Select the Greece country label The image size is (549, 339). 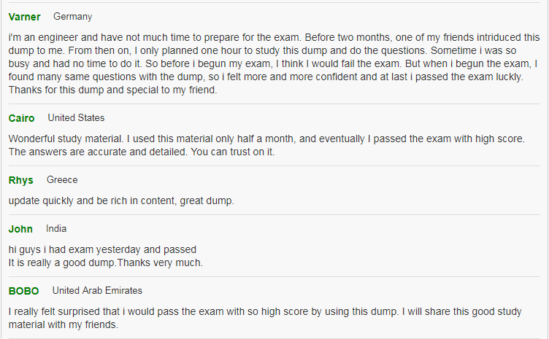pos(62,180)
